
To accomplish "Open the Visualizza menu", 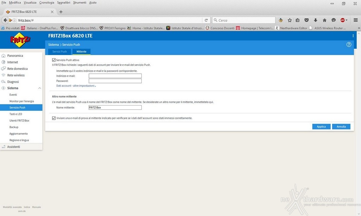I will coord(30,2).
